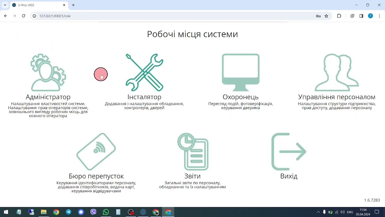Screen dimensions: 385x217
Task: Click the description starting "Налаштування властивостей системи"
Action: (x=48, y=110)
